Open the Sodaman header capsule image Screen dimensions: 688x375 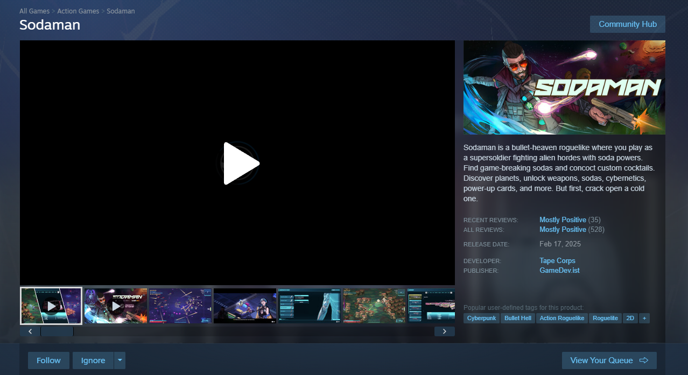click(x=564, y=87)
